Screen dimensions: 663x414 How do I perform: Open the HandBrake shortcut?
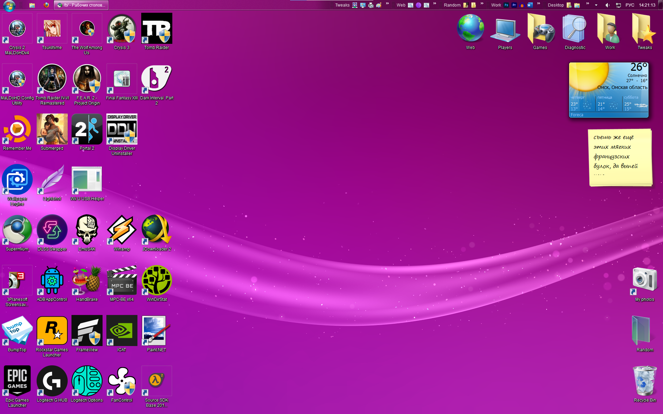coord(87,280)
